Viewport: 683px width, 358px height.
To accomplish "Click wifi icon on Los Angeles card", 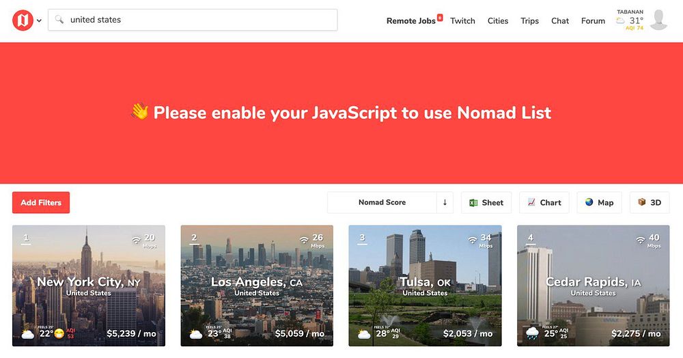I will [304, 240].
